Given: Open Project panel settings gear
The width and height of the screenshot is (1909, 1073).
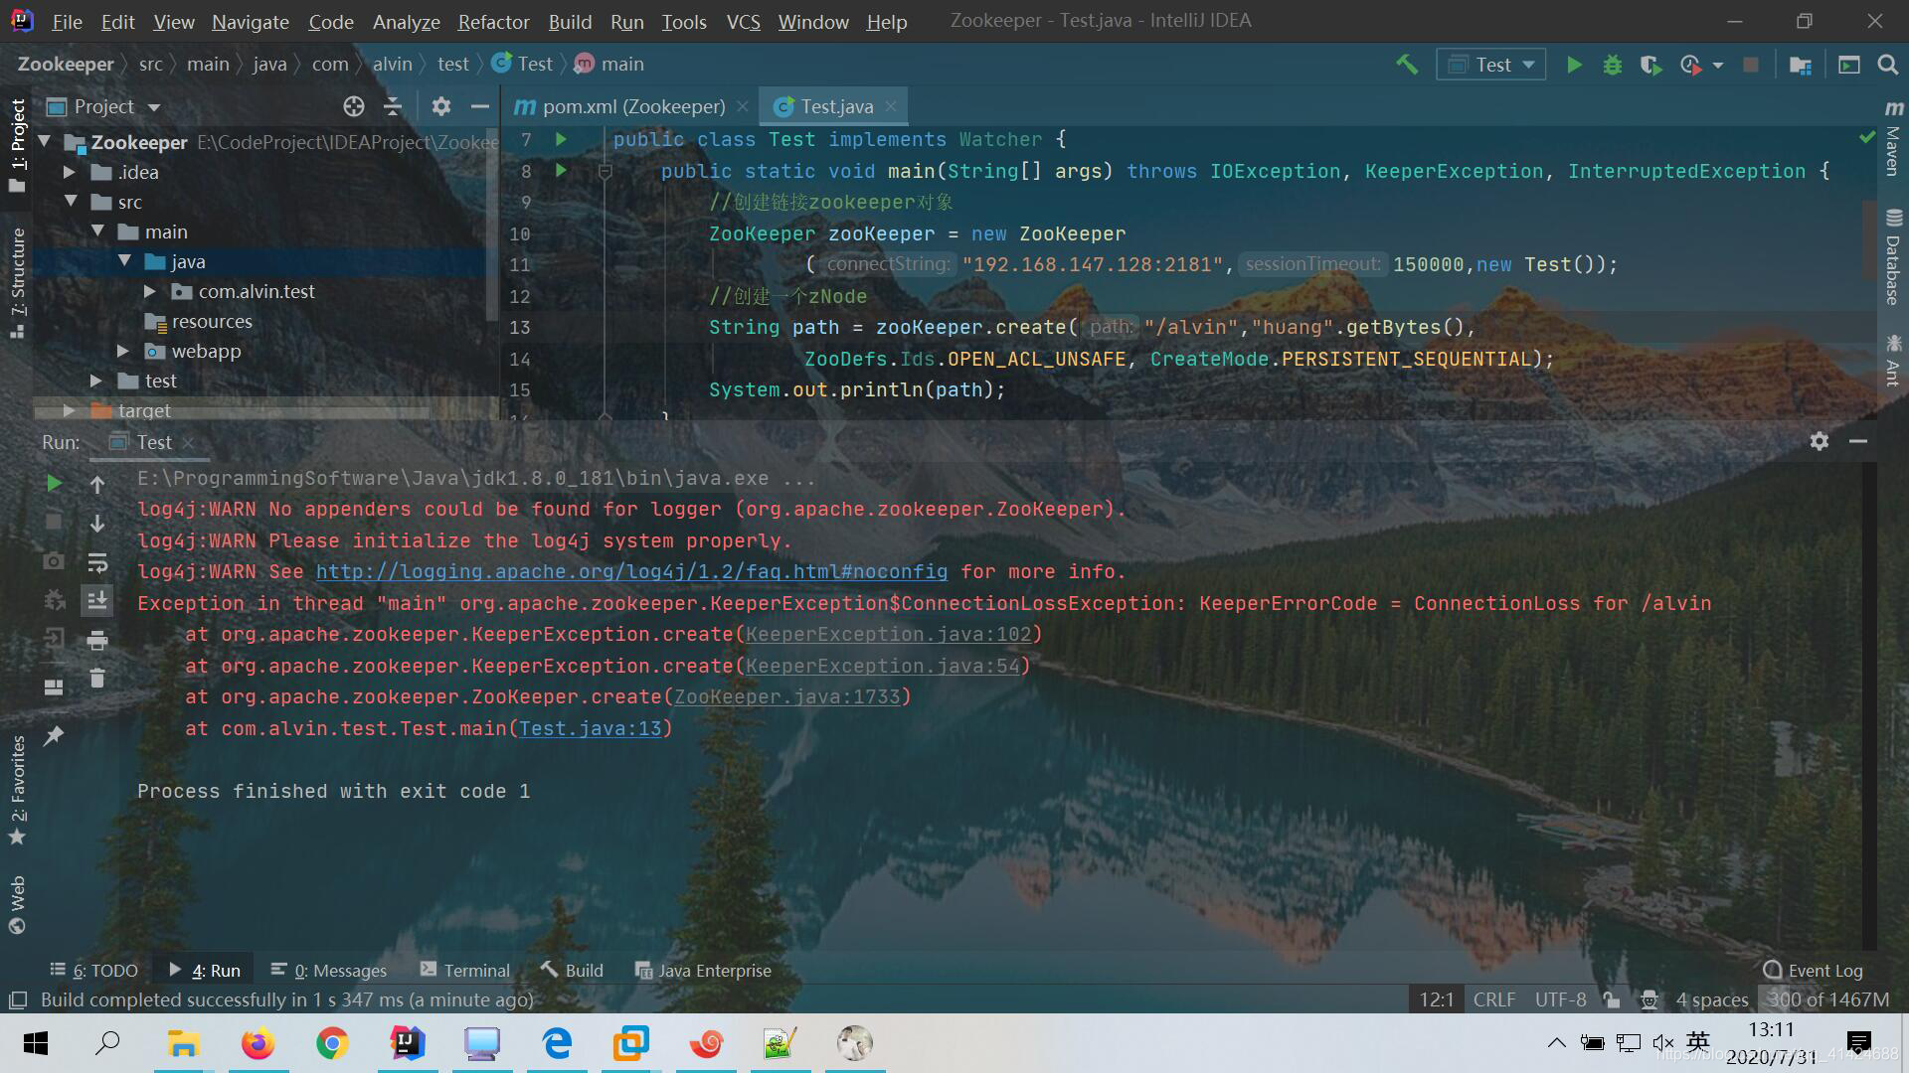Looking at the screenshot, I should click(441, 106).
